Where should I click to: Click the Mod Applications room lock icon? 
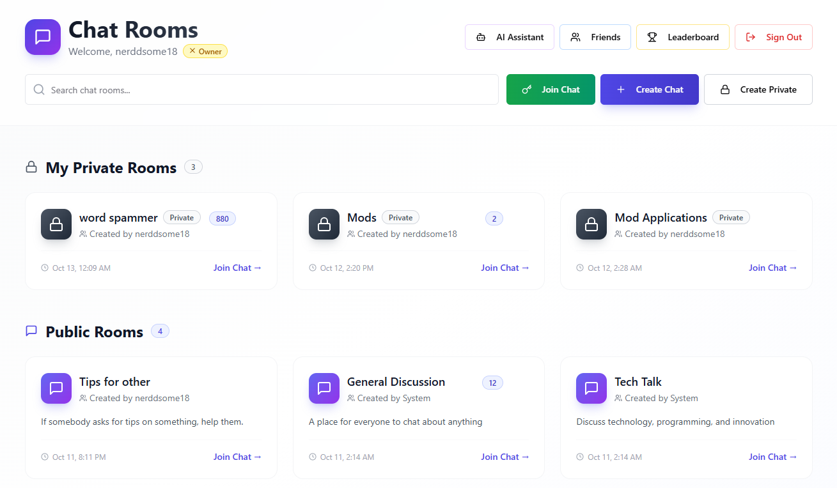(x=591, y=224)
